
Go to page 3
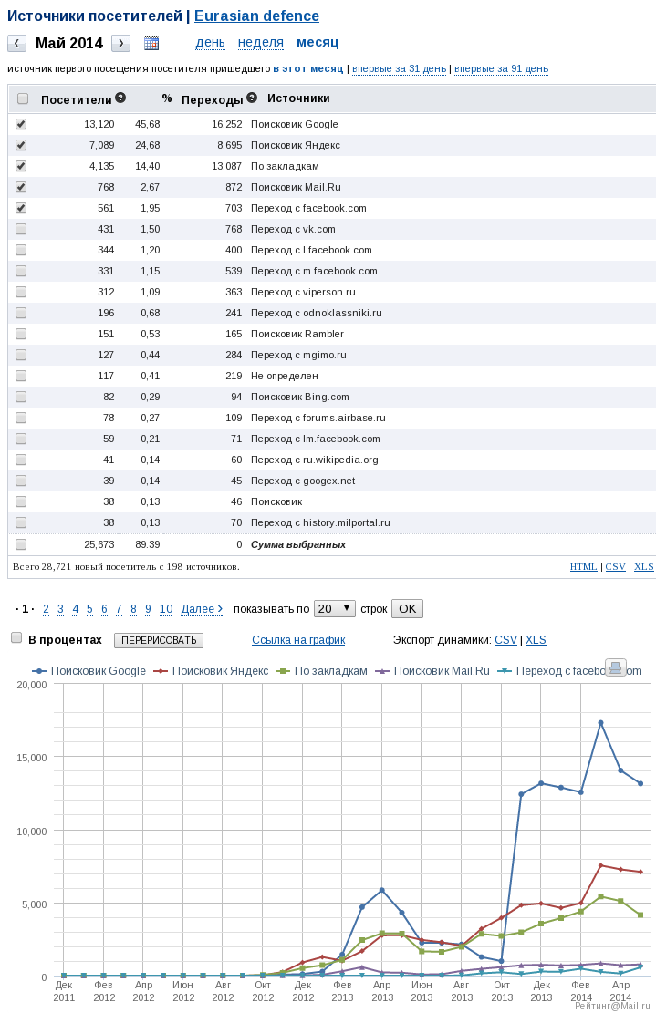(x=60, y=608)
